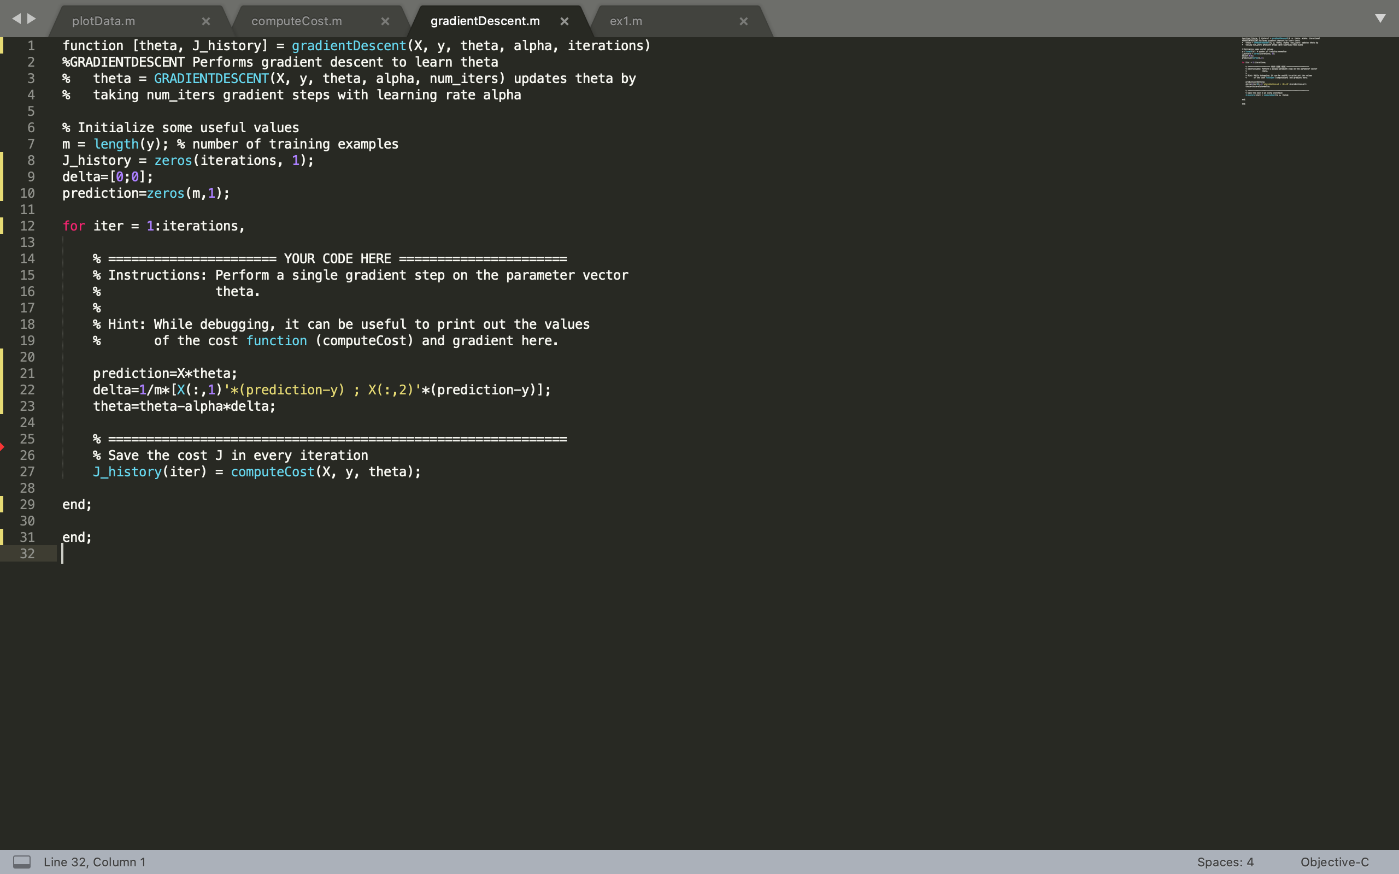Image resolution: width=1399 pixels, height=874 pixels.
Task: Open the Spaces: 4 indentation menu
Action: click(1225, 862)
